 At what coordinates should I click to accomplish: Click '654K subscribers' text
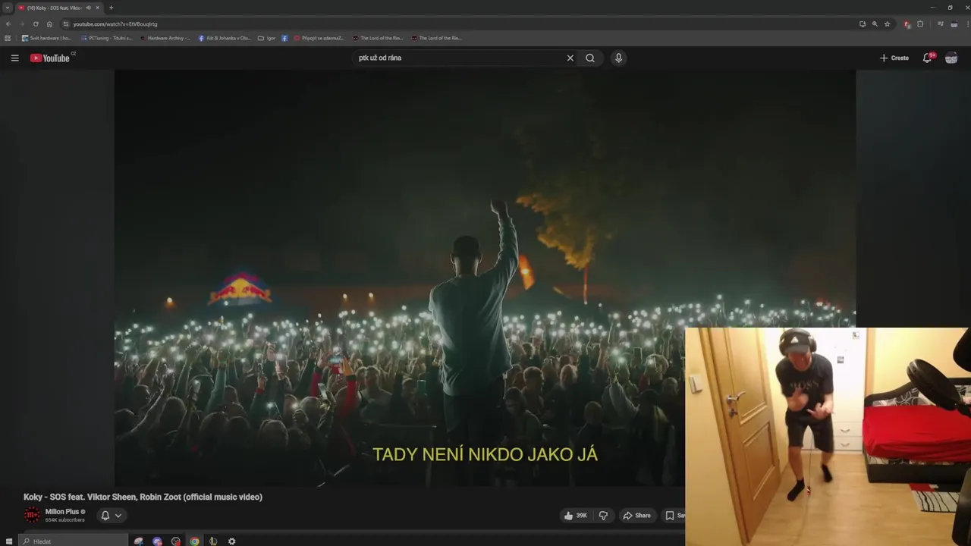tap(65, 520)
